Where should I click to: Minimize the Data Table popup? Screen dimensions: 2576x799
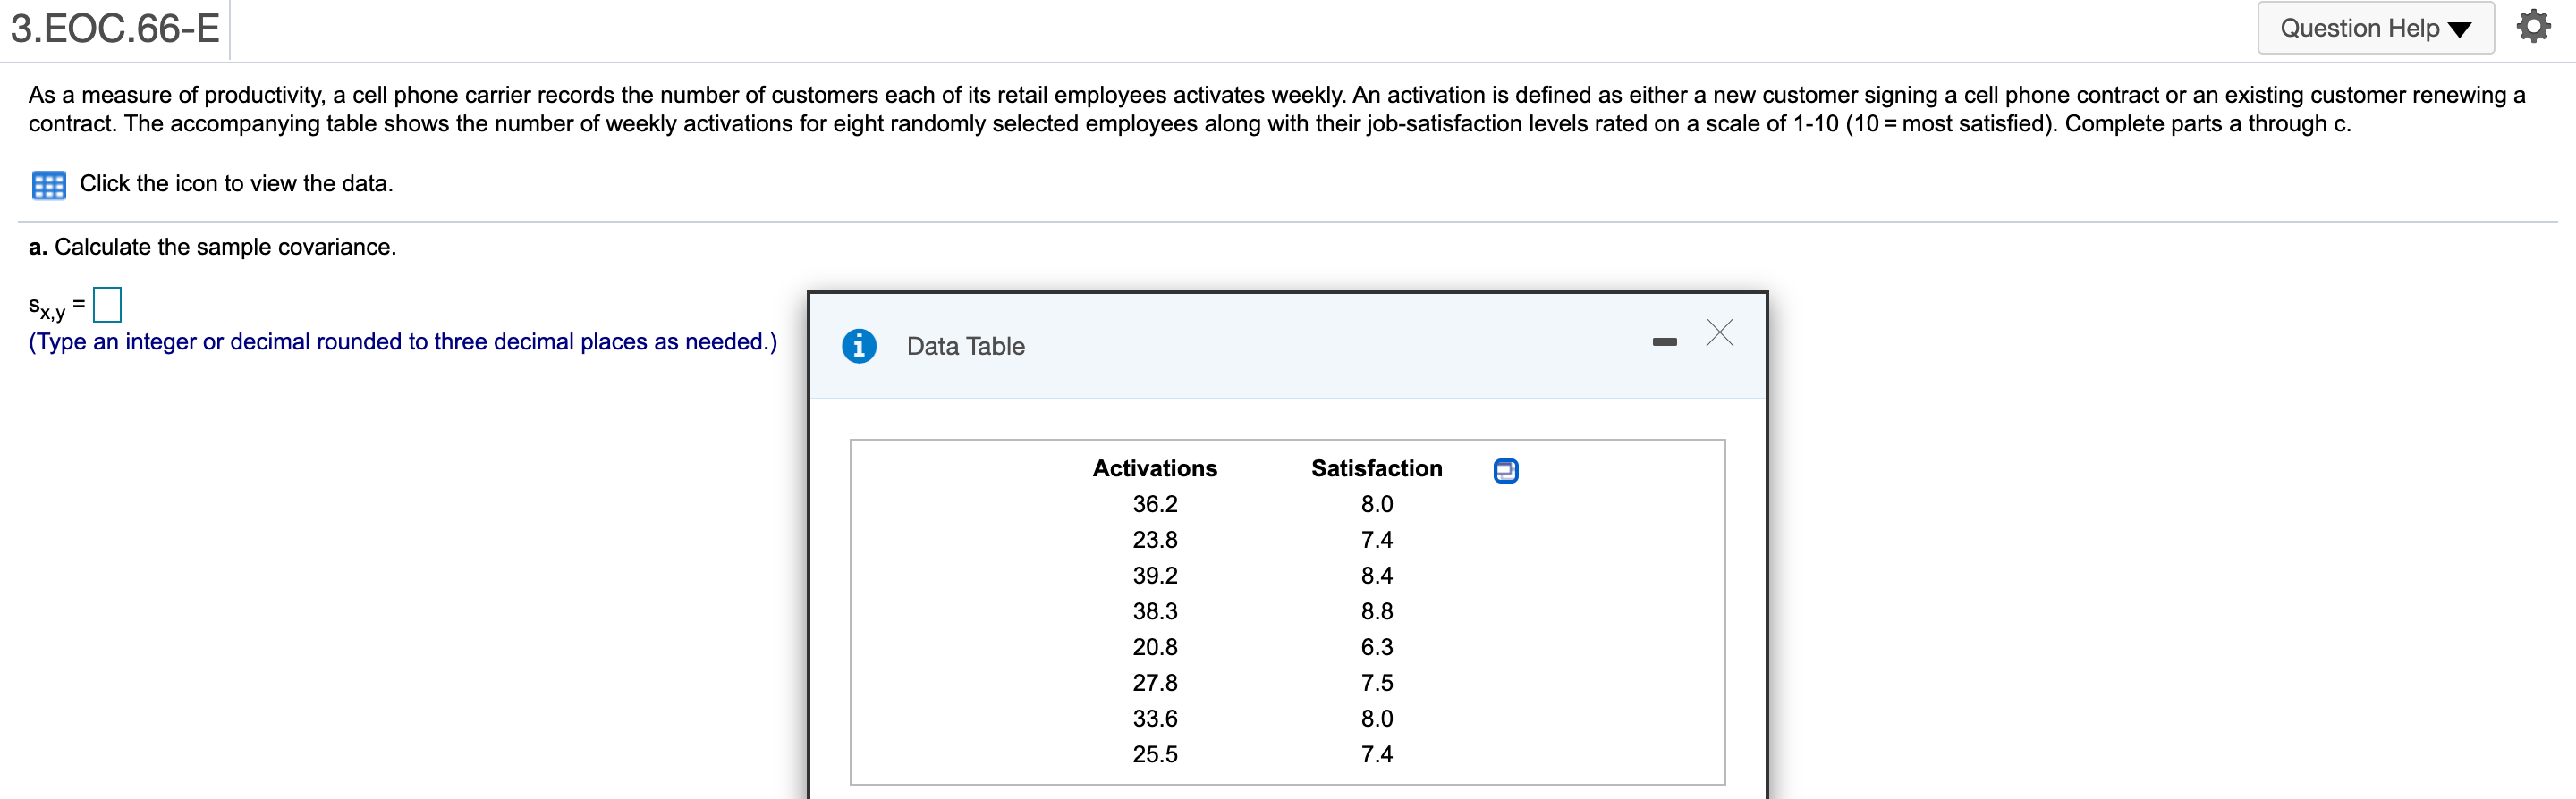[x=1664, y=341]
